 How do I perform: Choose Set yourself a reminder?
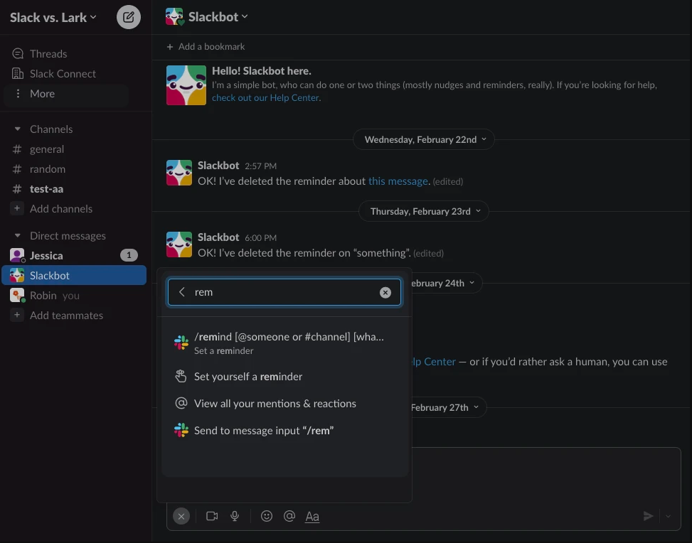tap(248, 377)
